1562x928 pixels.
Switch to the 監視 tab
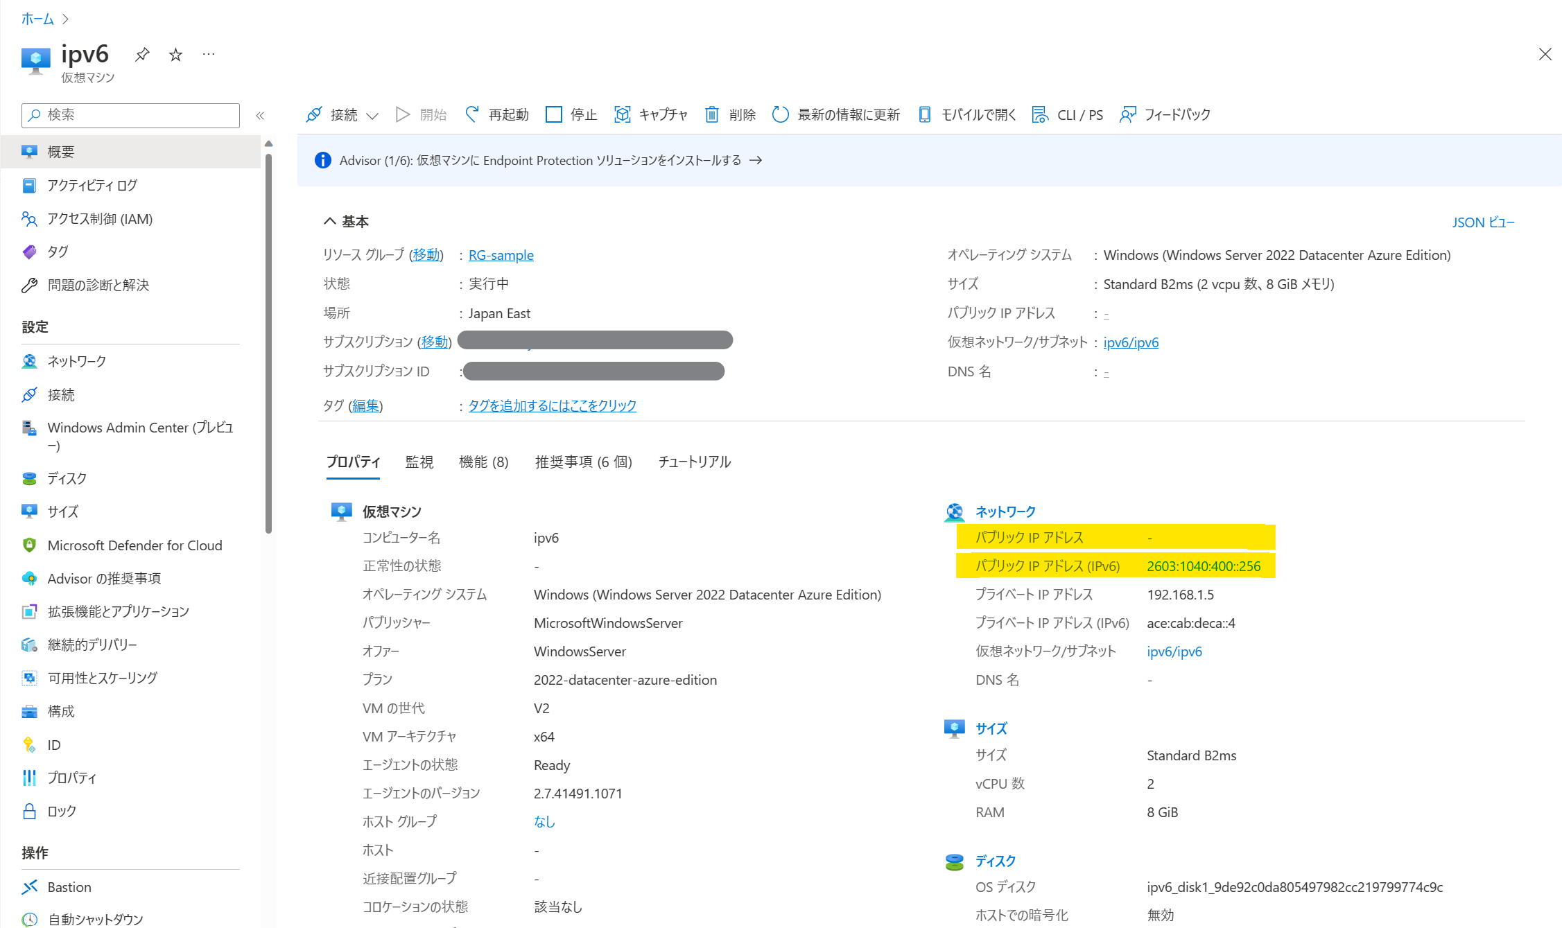coord(419,462)
